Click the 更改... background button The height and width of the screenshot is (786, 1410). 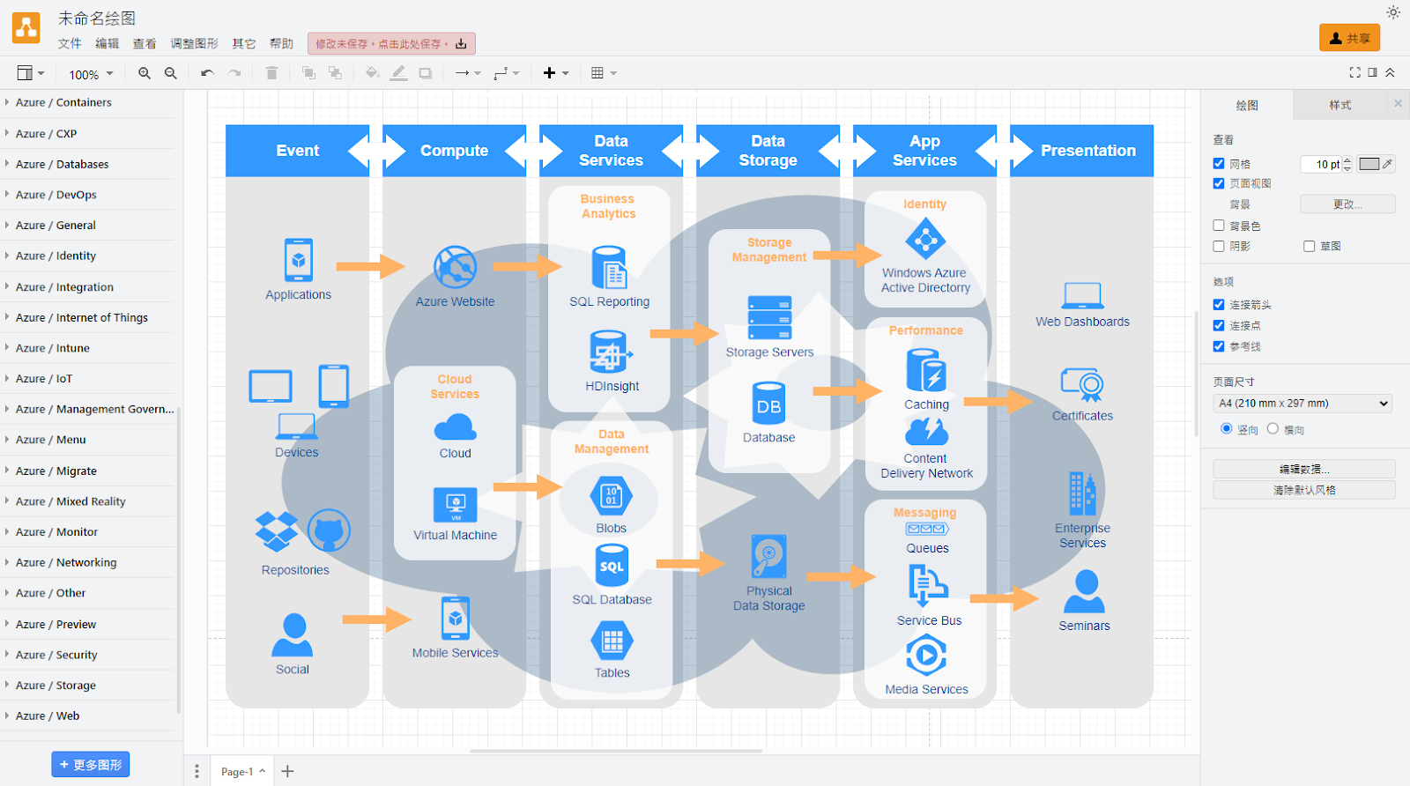tap(1347, 204)
